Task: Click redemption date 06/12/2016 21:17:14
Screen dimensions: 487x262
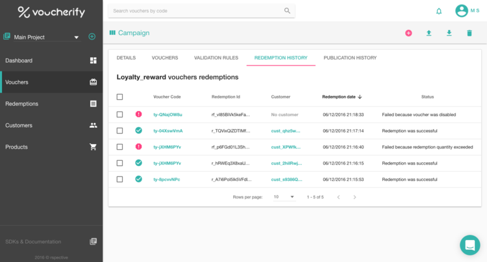Action: pos(343,130)
